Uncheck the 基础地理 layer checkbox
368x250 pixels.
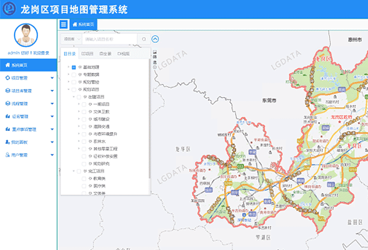click(x=74, y=68)
